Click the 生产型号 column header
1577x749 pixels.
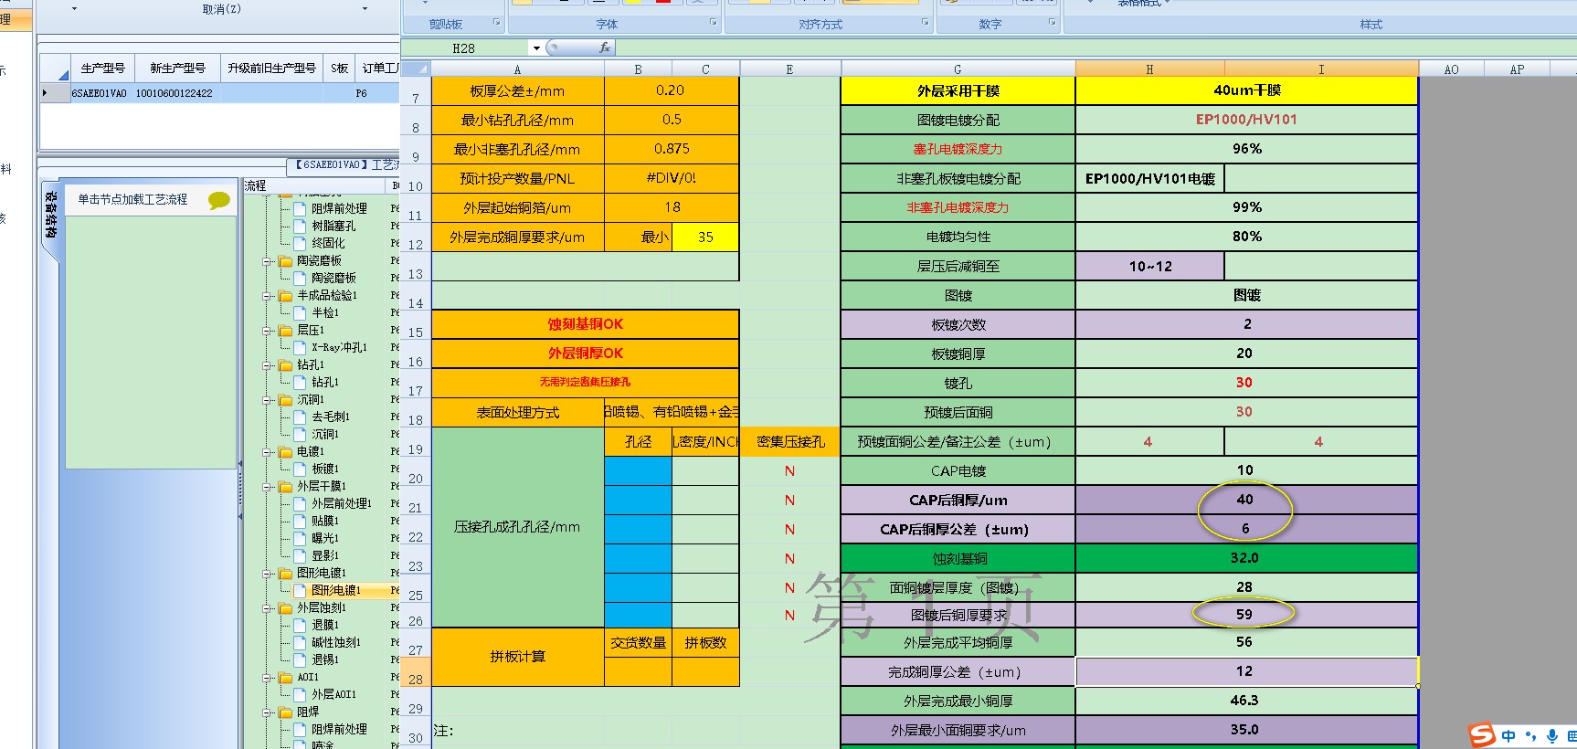tap(103, 68)
